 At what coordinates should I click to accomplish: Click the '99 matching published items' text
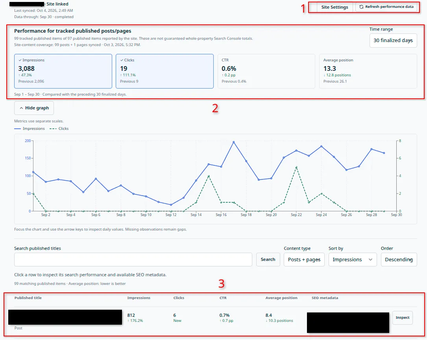coord(40,284)
